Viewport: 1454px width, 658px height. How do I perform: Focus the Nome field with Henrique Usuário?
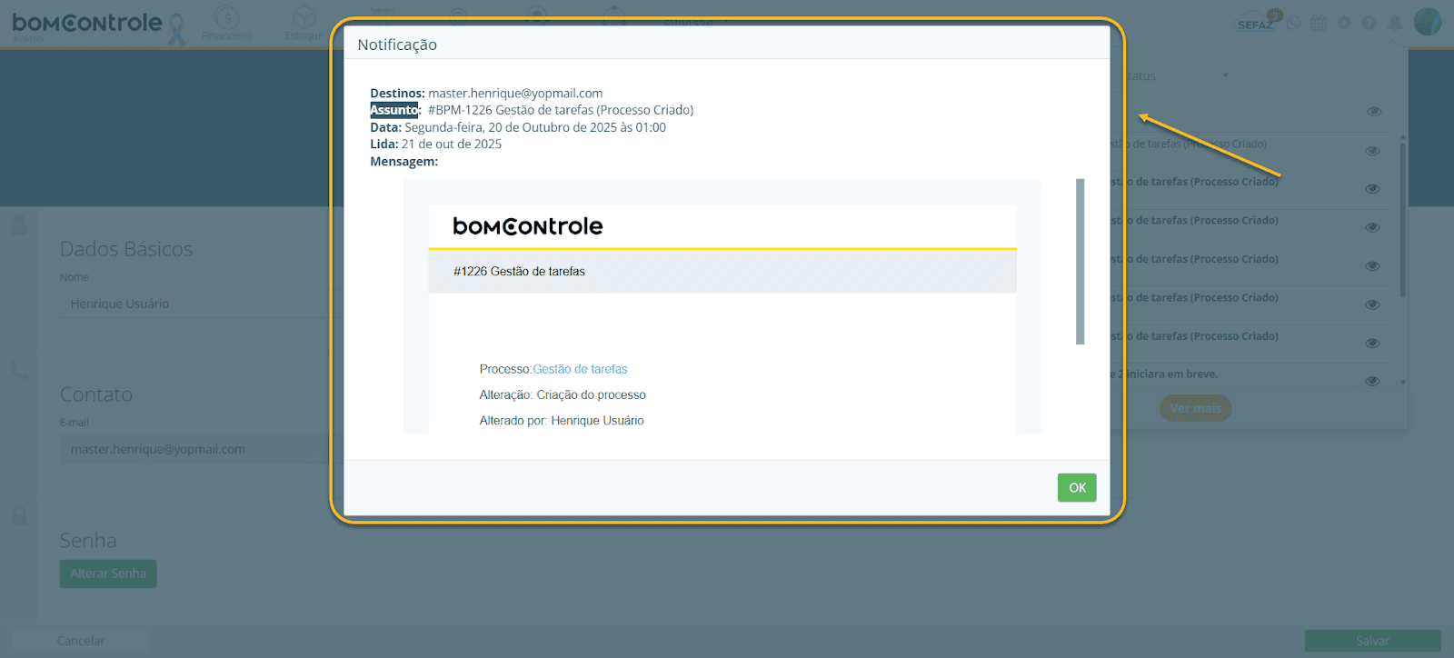coord(200,304)
